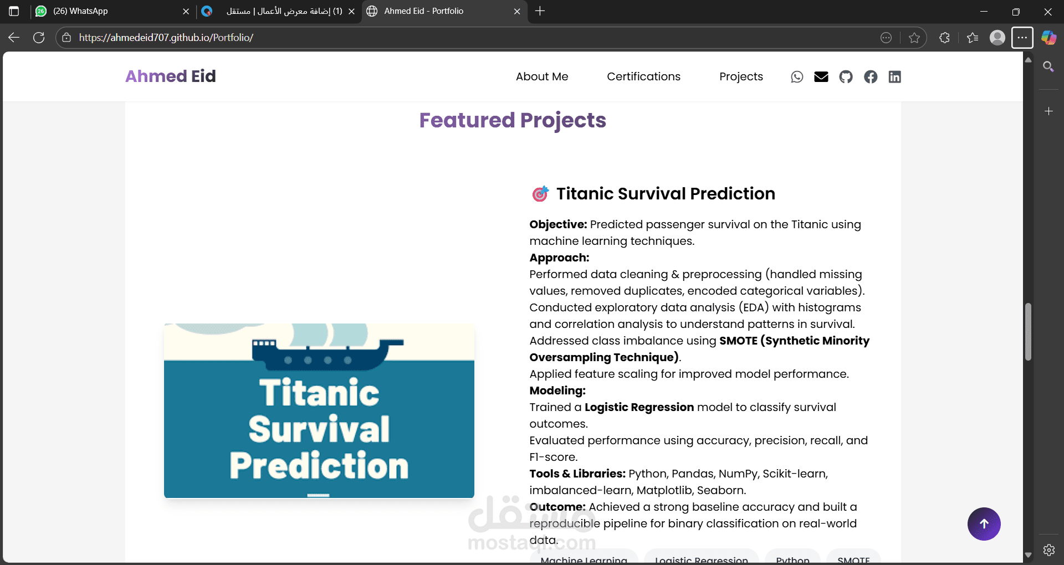Click the Titanic Survival Prediction project title
The height and width of the screenshot is (565, 1064).
[666, 194]
